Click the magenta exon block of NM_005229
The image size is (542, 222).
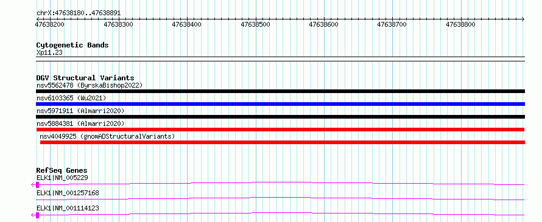coord(37,185)
